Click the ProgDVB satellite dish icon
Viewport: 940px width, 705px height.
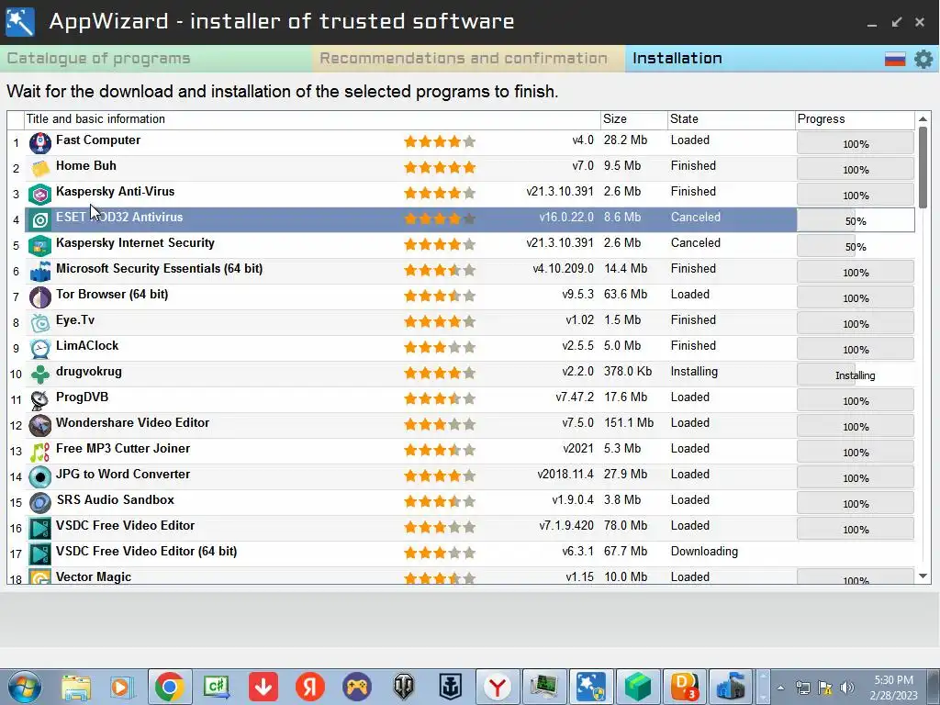click(40, 400)
